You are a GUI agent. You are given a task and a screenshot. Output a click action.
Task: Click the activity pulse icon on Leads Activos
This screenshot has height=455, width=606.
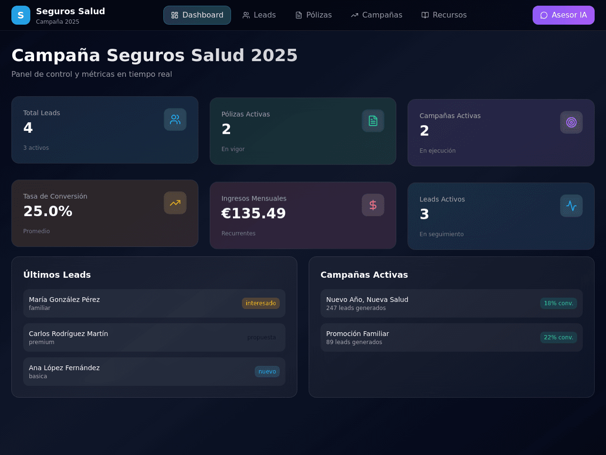tap(571, 206)
